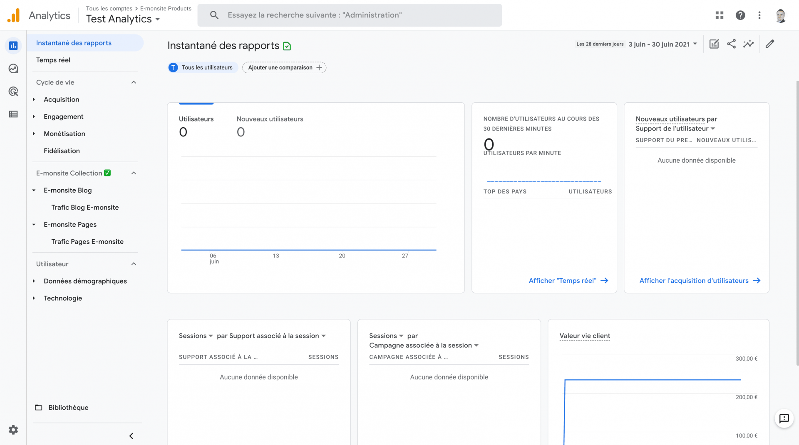Collapse the Utilisateur section
Image resolution: width=799 pixels, height=445 pixels.
pos(134,264)
